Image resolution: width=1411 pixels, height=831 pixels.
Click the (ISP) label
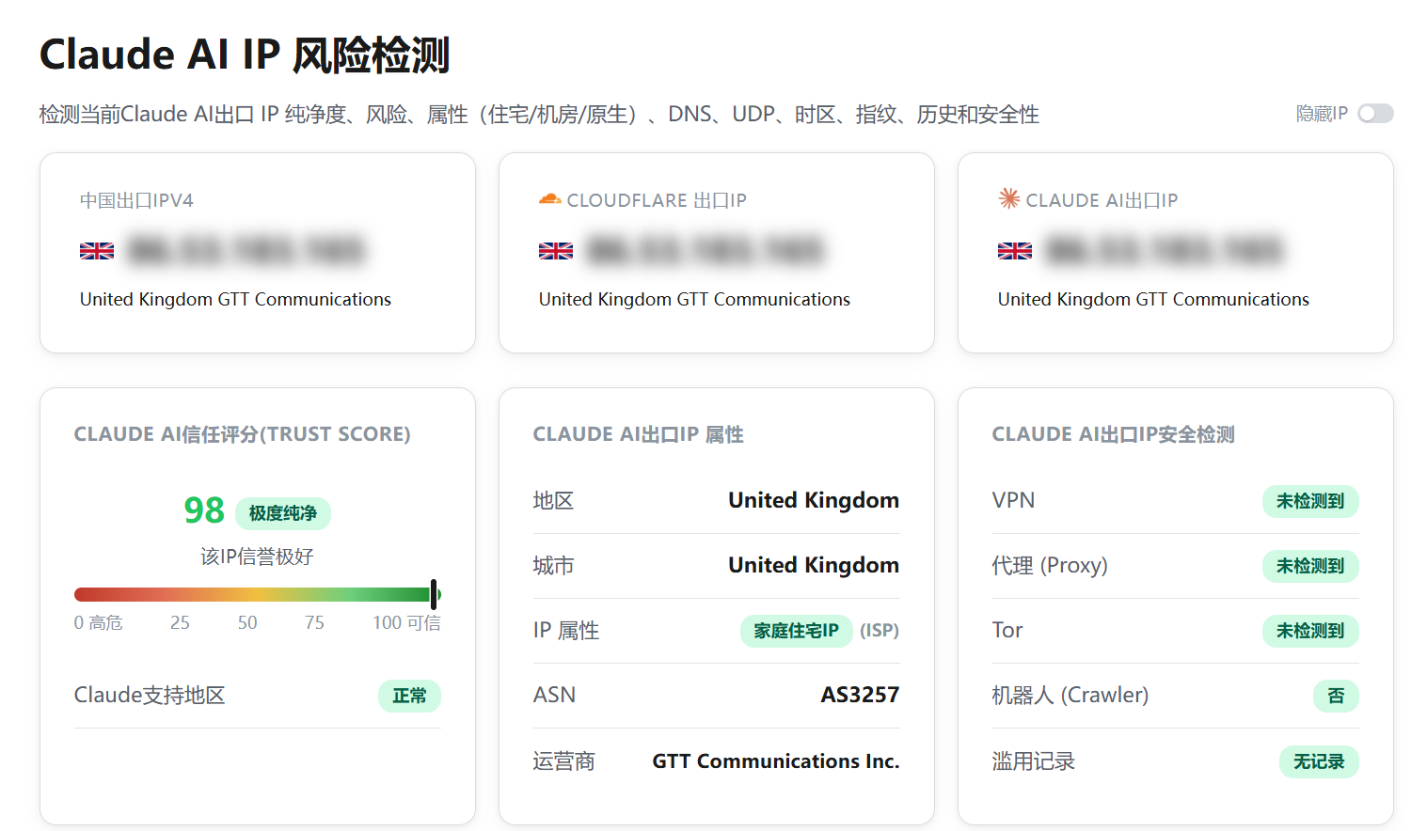point(880,631)
